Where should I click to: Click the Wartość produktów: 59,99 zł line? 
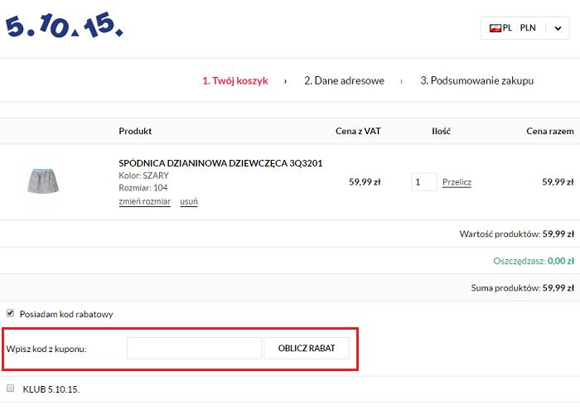517,234
